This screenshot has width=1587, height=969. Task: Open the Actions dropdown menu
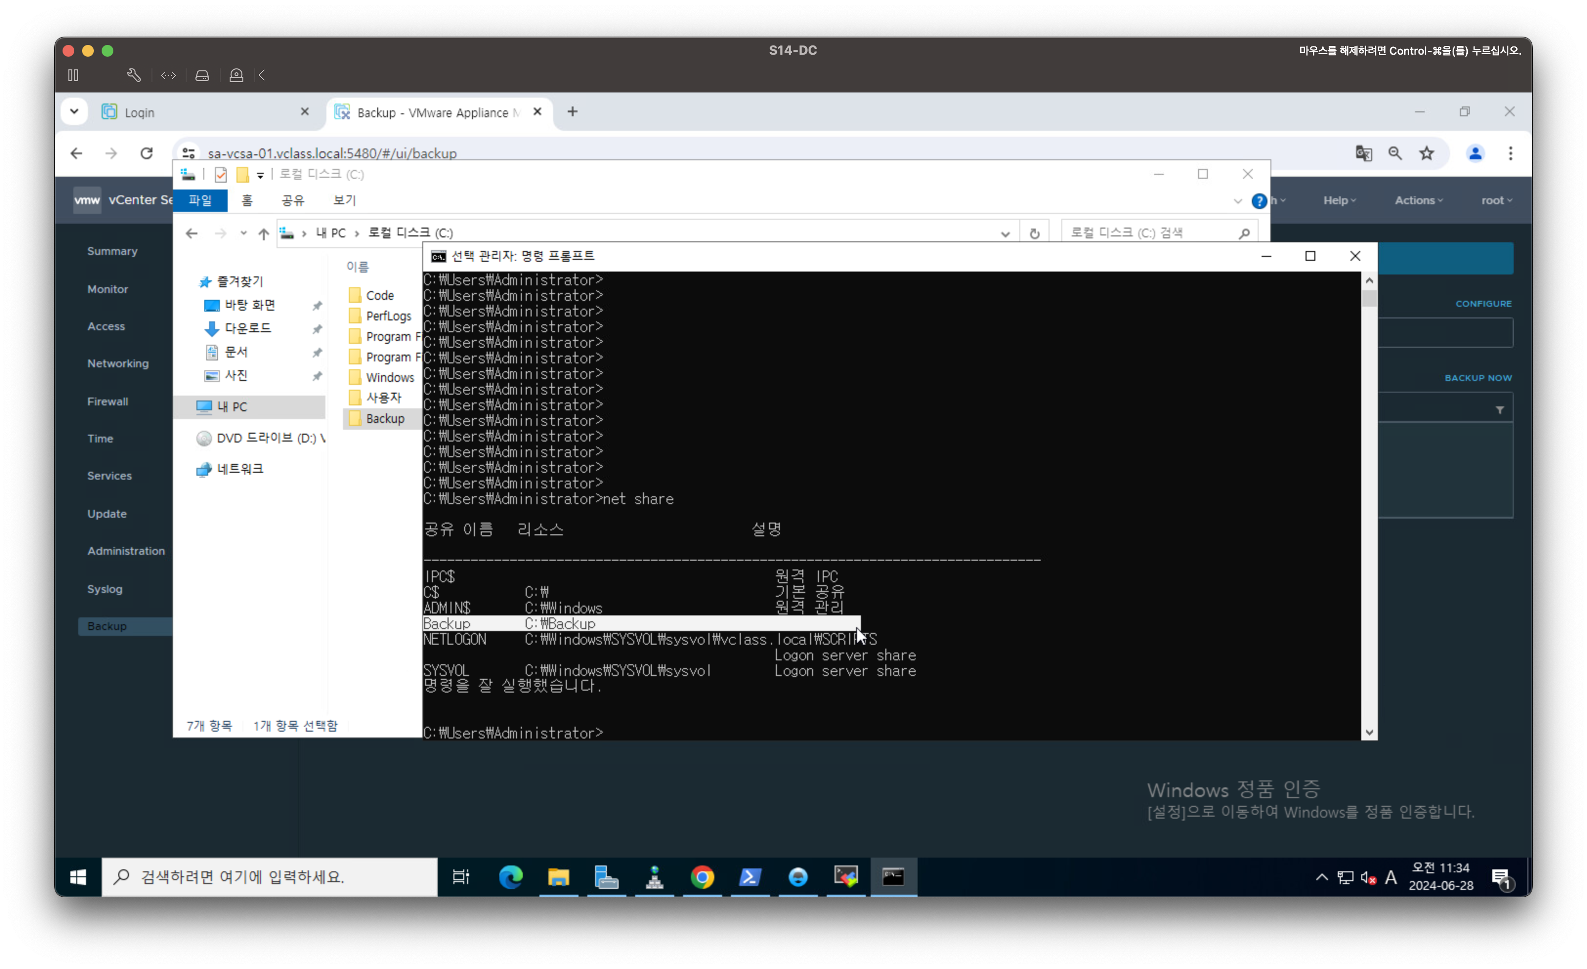tap(1418, 200)
